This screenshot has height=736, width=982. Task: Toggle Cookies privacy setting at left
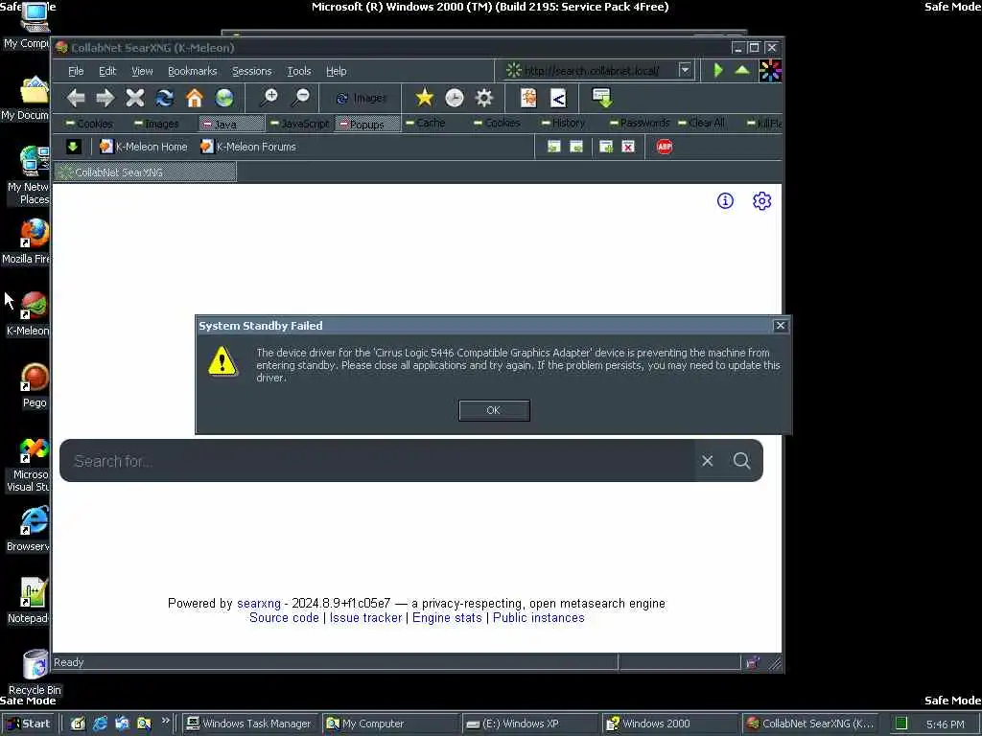[89, 124]
